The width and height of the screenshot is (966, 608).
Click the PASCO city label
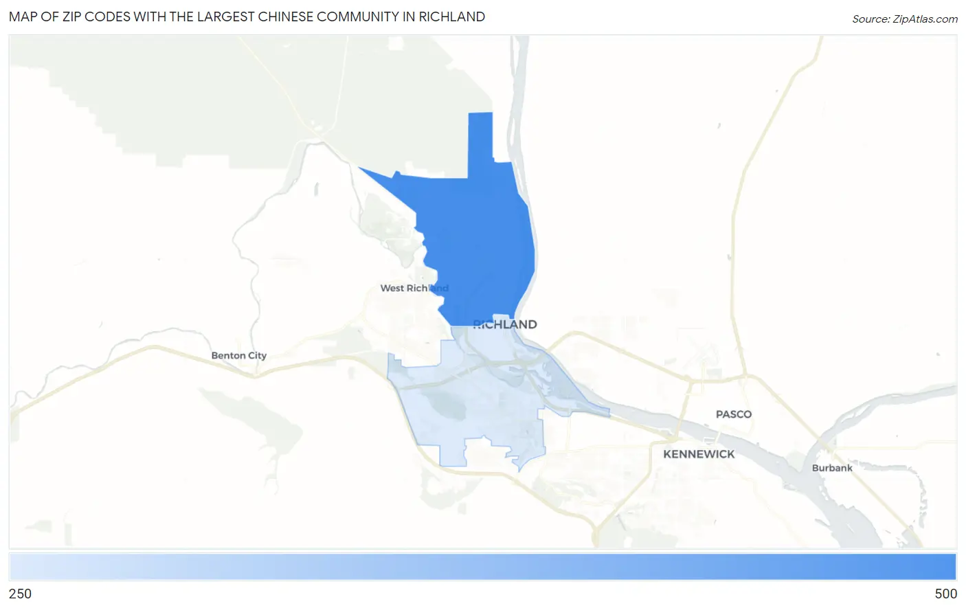pyautogui.click(x=734, y=414)
